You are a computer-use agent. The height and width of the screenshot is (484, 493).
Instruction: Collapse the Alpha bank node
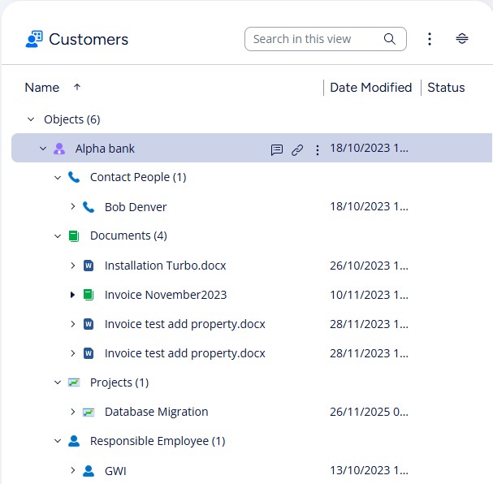(43, 149)
